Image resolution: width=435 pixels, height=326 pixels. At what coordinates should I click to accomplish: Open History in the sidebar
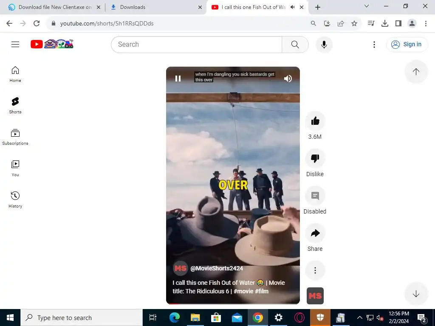coord(15,200)
